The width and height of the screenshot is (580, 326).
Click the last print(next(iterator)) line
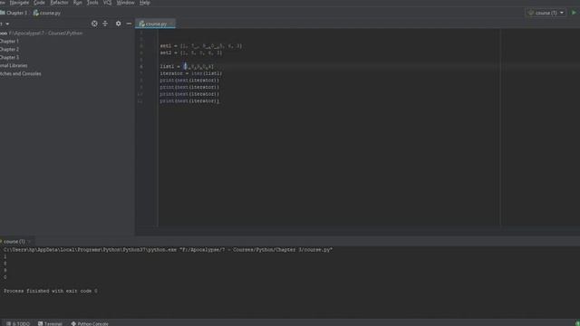click(x=189, y=101)
